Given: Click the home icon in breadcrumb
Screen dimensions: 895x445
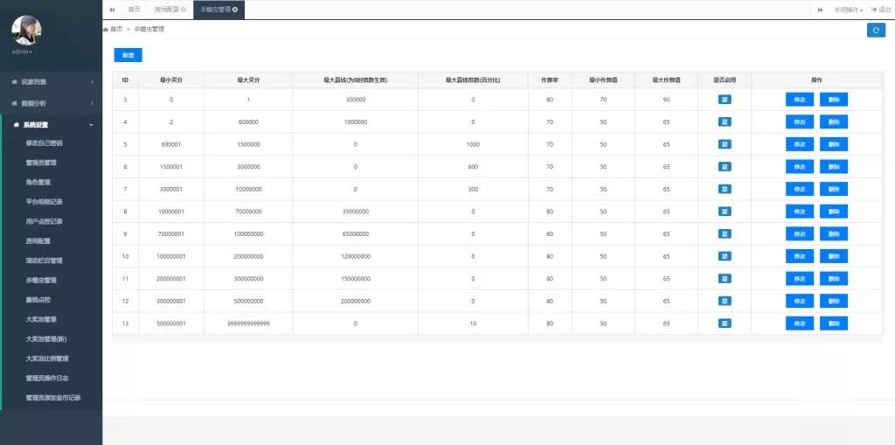Looking at the screenshot, I should pos(106,30).
